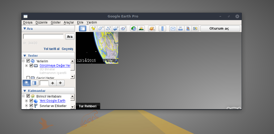The width and height of the screenshot is (274, 134).
Task: Click the add polygon tool
Action: tap(101, 29)
